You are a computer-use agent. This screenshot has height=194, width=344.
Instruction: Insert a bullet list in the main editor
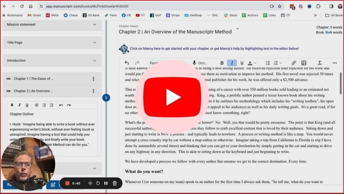pos(268,63)
